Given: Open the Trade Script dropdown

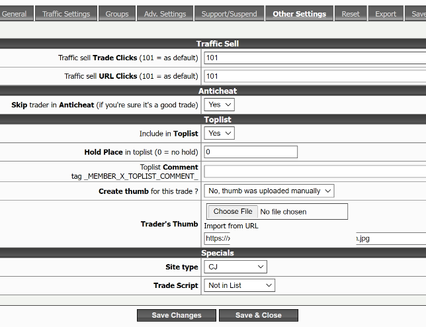Looking at the screenshot, I should coord(239,285).
